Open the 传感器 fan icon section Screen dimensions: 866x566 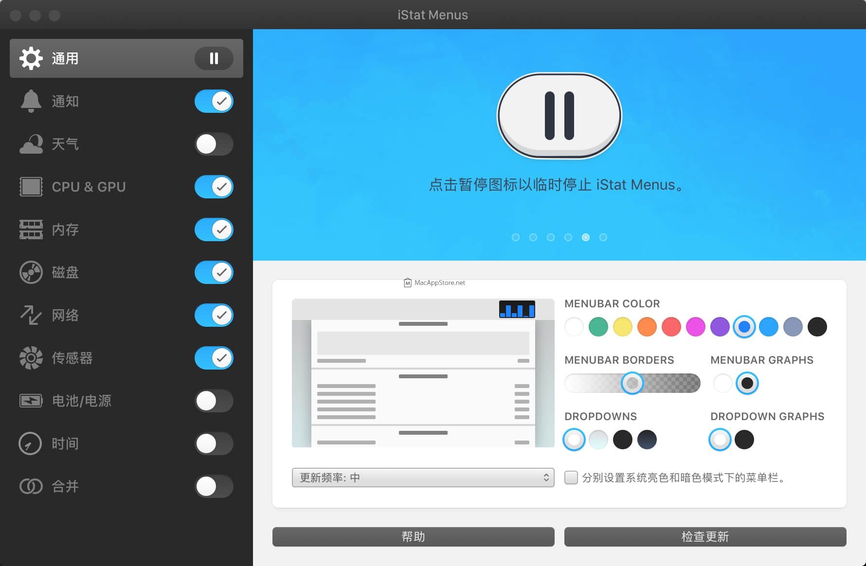(31, 358)
